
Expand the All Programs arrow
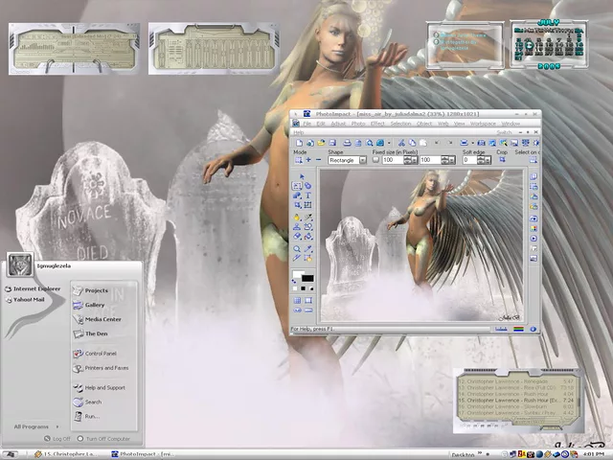[x=57, y=426]
